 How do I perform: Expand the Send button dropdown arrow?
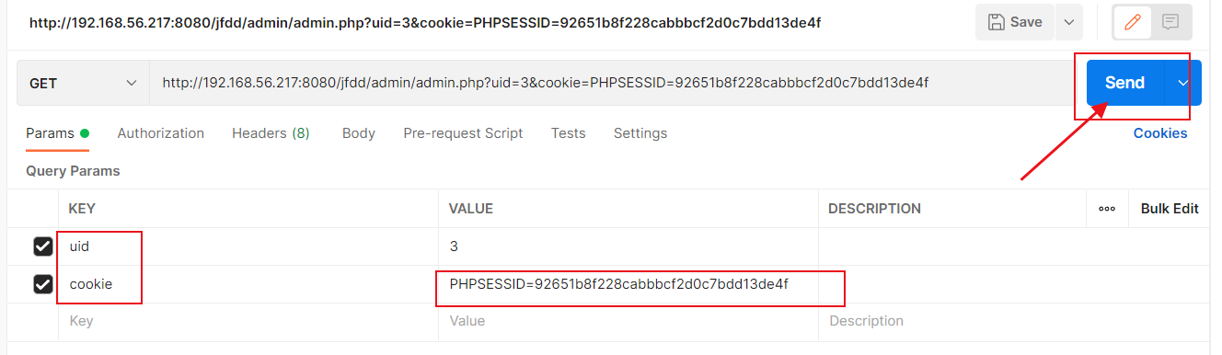coord(1183,83)
